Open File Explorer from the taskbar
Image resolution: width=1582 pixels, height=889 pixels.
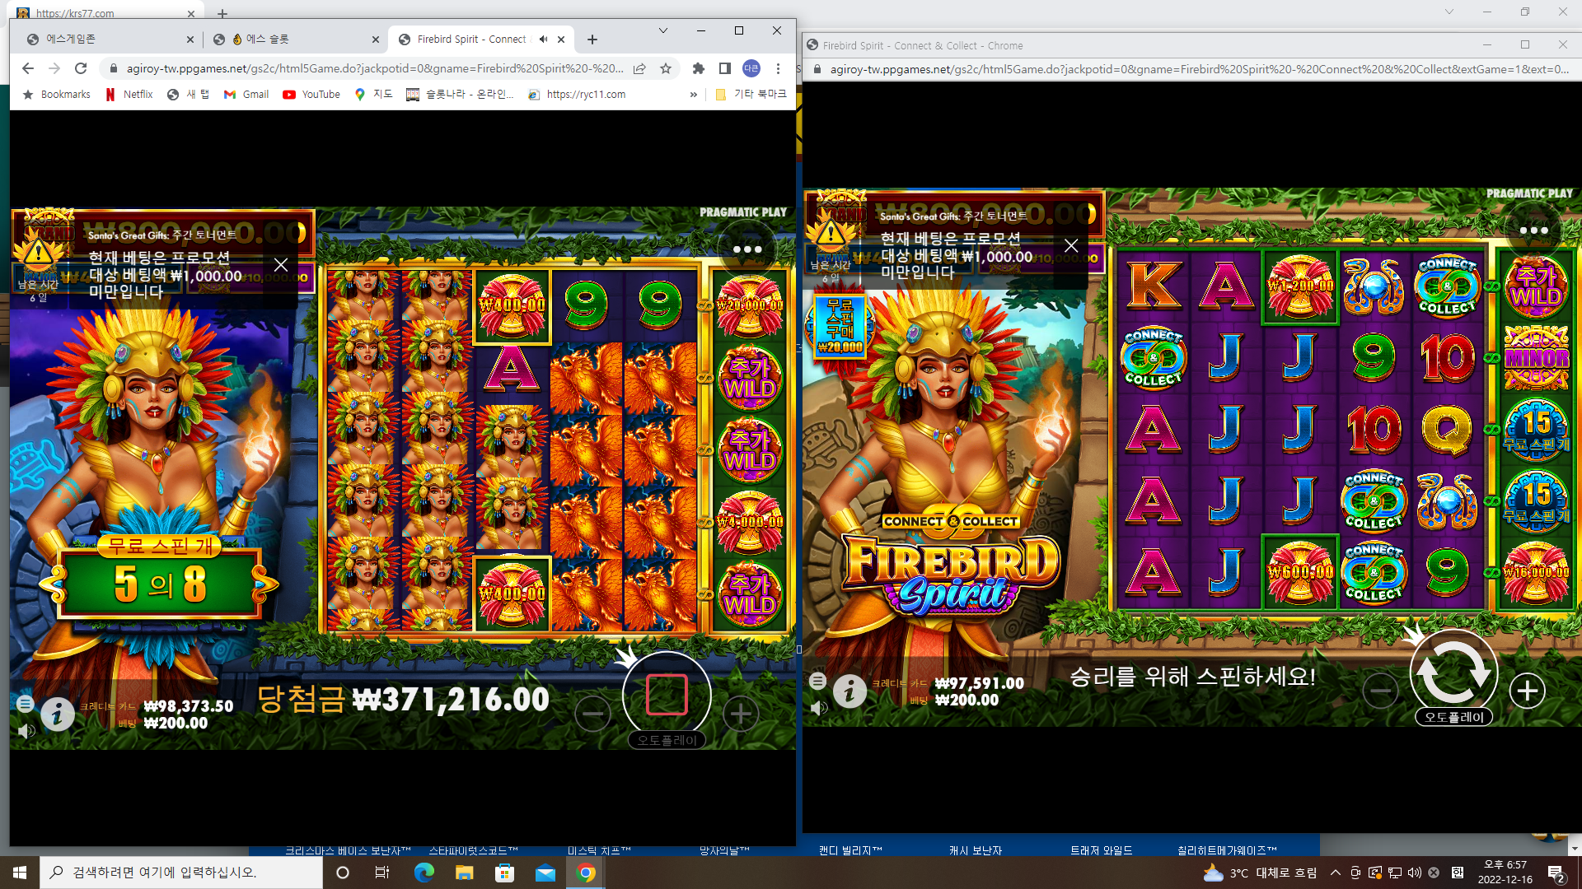[x=465, y=873]
